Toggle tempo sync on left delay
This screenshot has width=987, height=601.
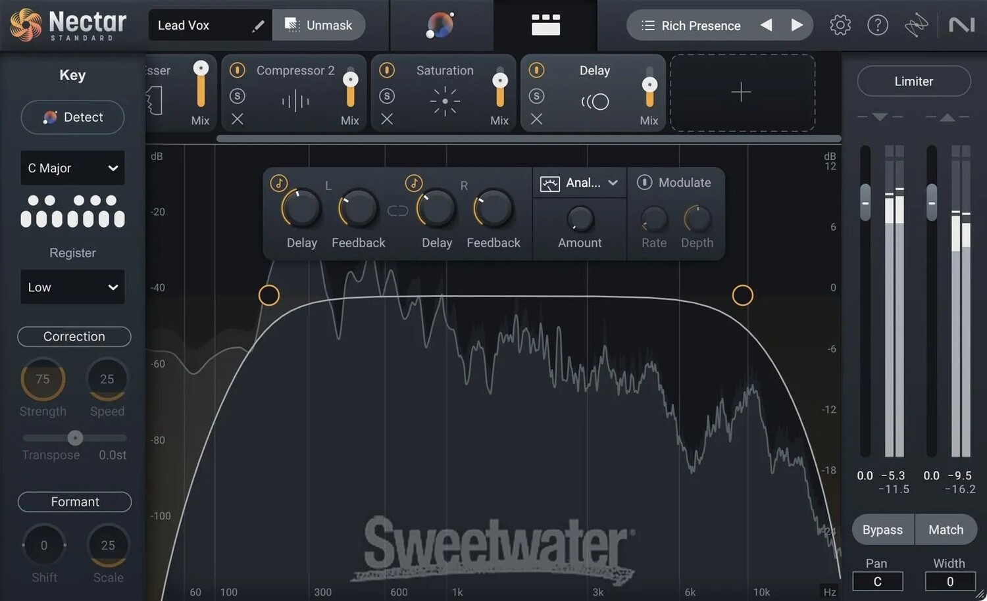click(x=279, y=183)
